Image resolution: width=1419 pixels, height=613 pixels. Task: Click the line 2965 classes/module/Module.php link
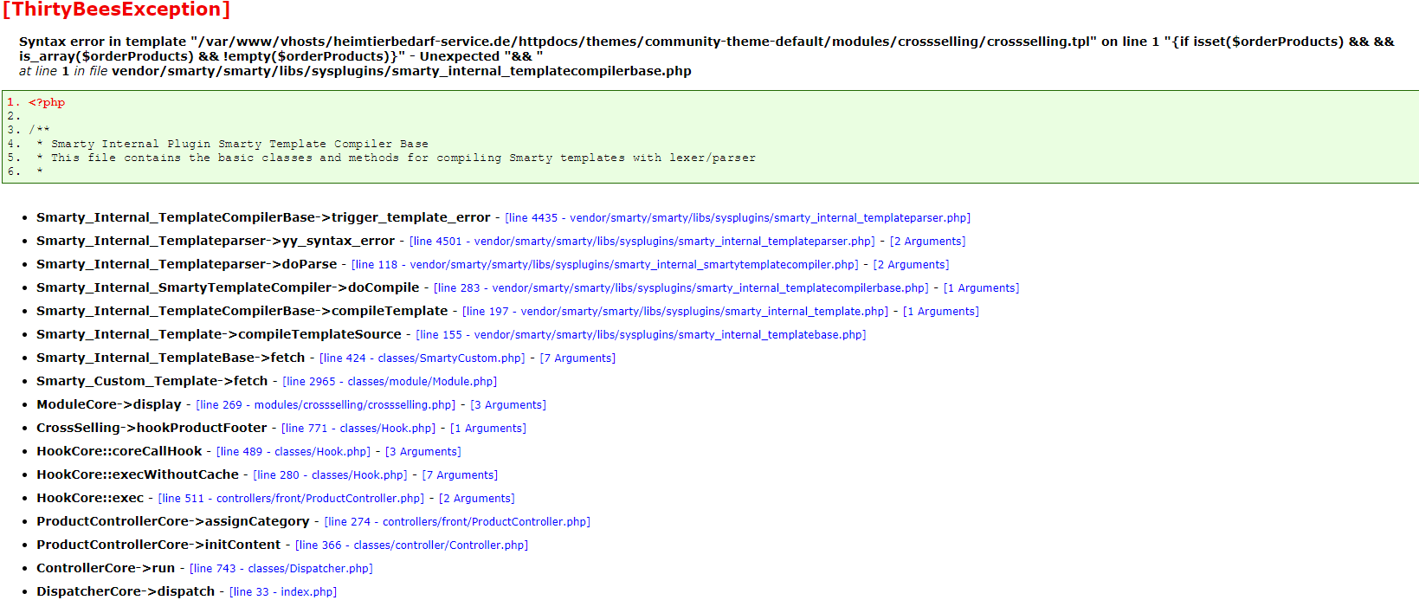point(390,382)
